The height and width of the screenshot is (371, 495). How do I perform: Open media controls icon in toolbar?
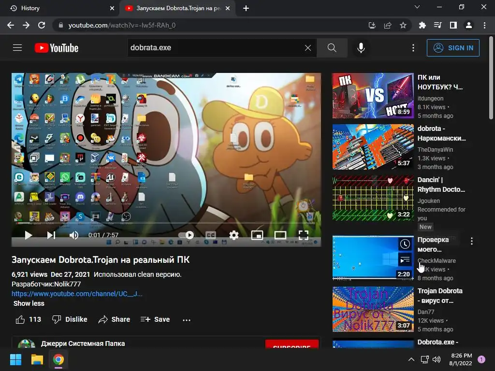pos(438,25)
